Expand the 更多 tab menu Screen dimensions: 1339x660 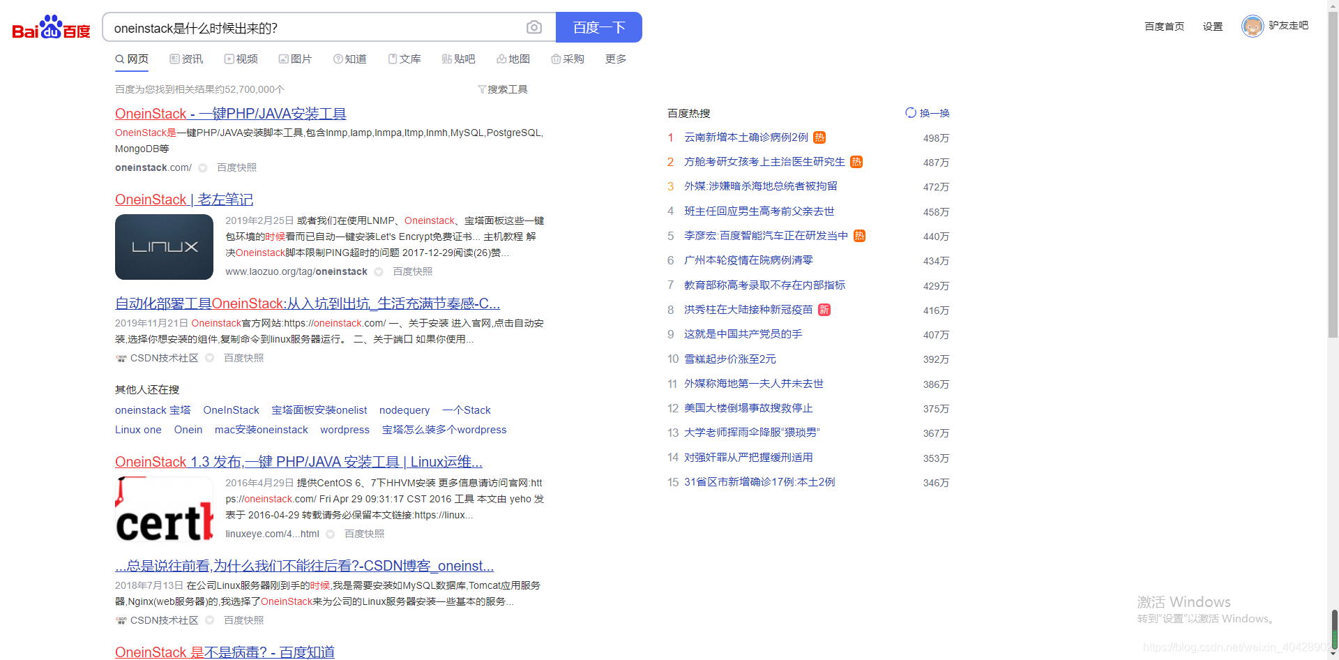point(616,59)
